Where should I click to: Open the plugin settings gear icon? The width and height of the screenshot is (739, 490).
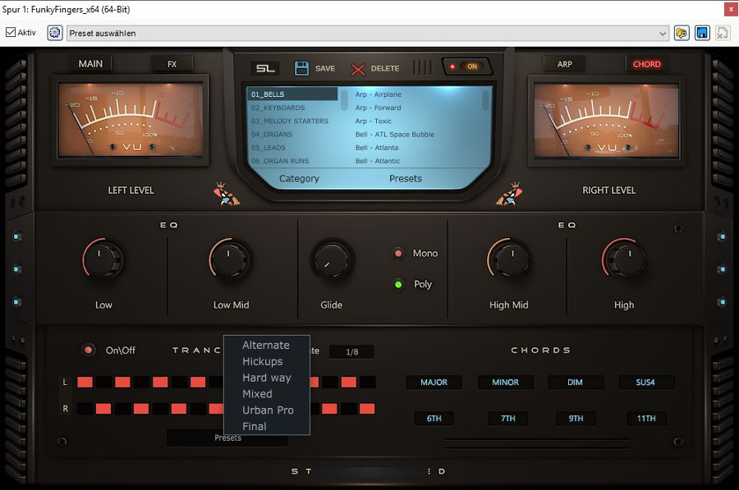(55, 33)
